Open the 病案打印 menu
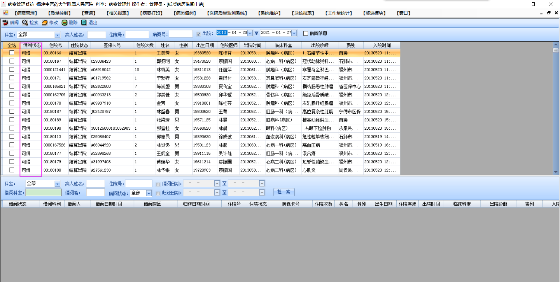 point(151,13)
